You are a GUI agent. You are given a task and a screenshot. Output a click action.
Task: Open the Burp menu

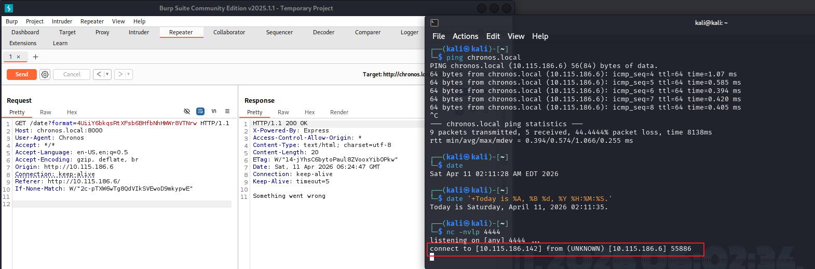click(x=11, y=21)
